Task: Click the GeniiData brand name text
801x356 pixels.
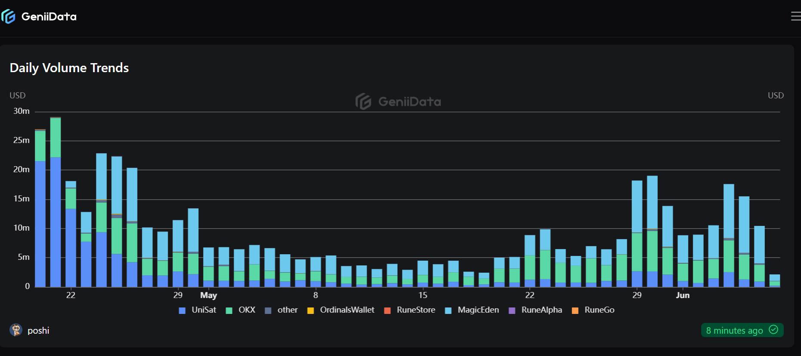Action: [49, 17]
